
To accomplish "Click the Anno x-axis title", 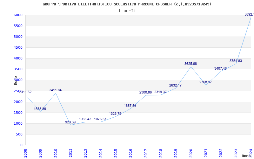I will [246, 156].
